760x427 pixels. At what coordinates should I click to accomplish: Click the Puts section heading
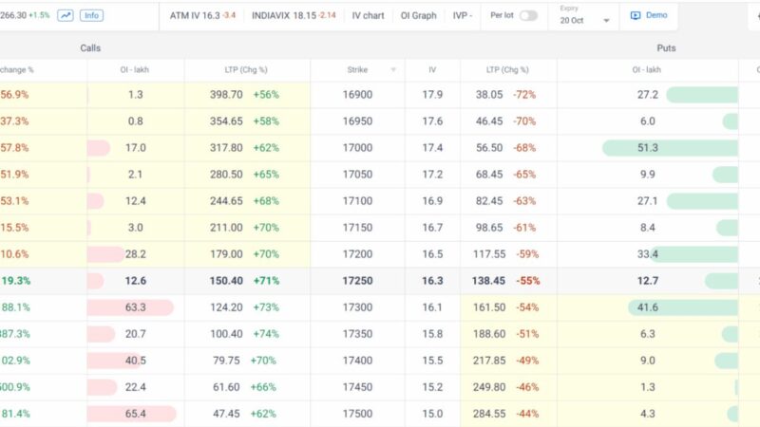pyautogui.click(x=666, y=48)
